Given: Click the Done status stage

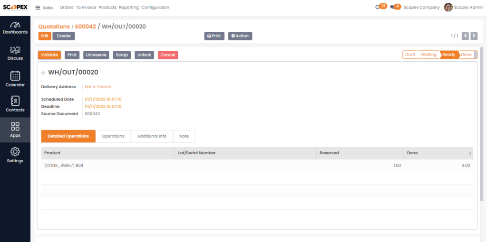Looking at the screenshot, I should click(x=466, y=55).
